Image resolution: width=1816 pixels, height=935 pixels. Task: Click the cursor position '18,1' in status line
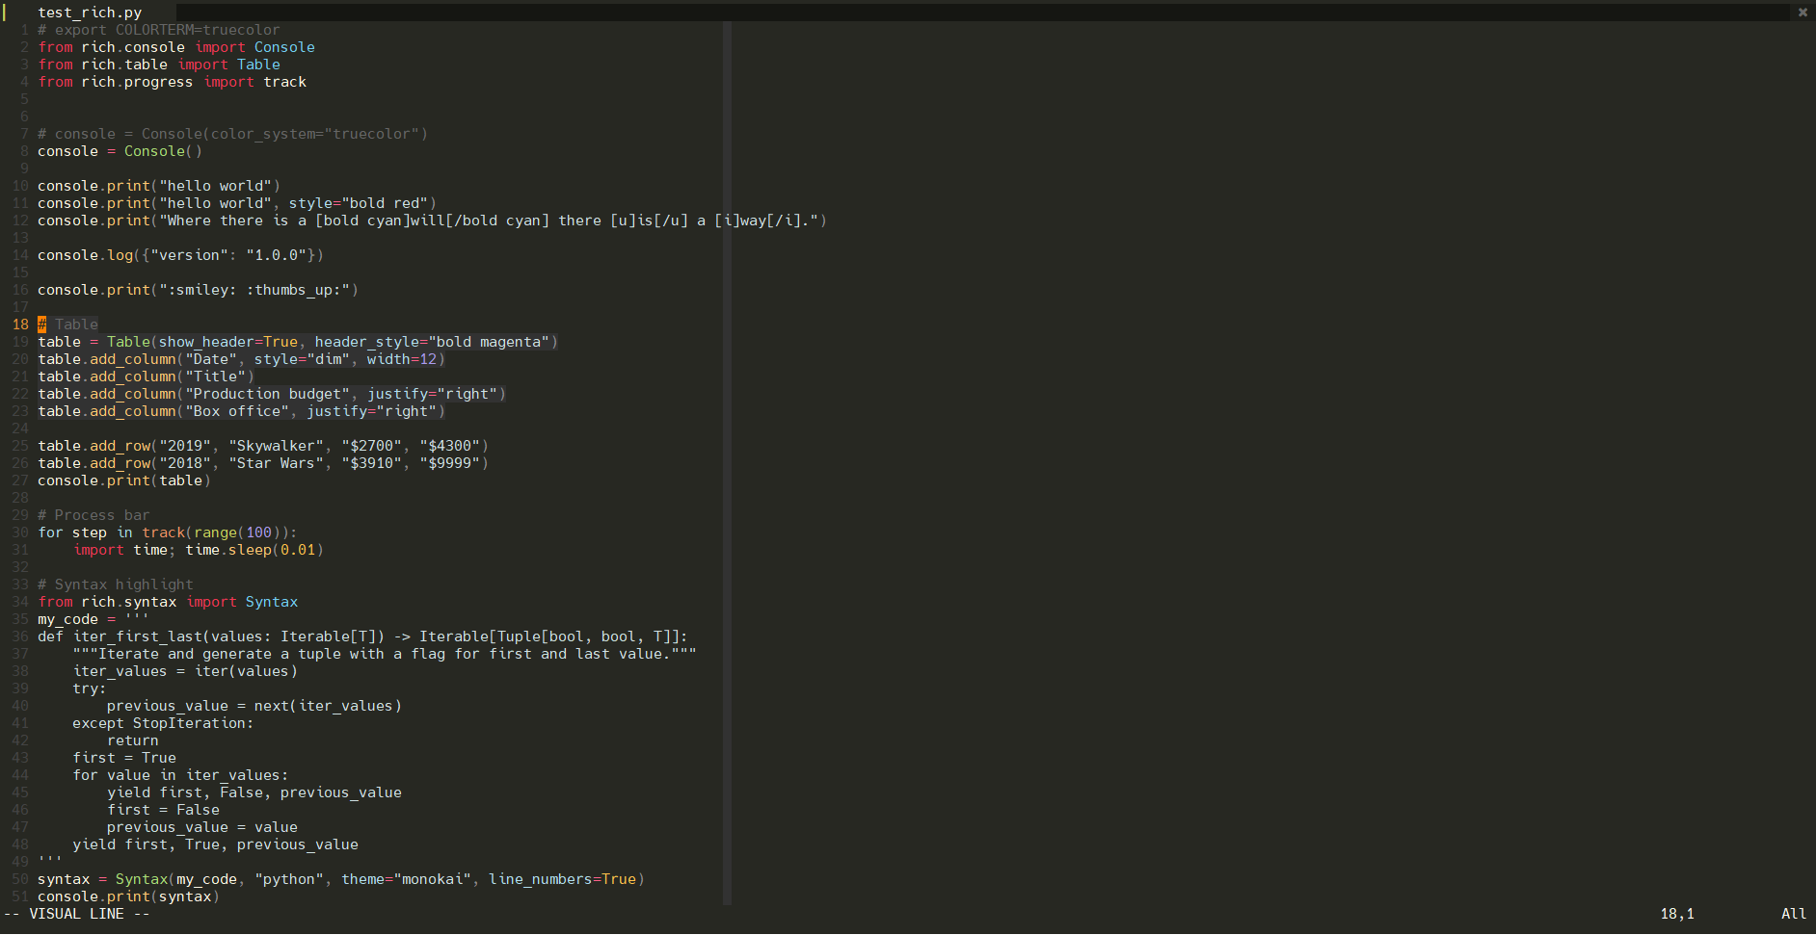(1677, 914)
